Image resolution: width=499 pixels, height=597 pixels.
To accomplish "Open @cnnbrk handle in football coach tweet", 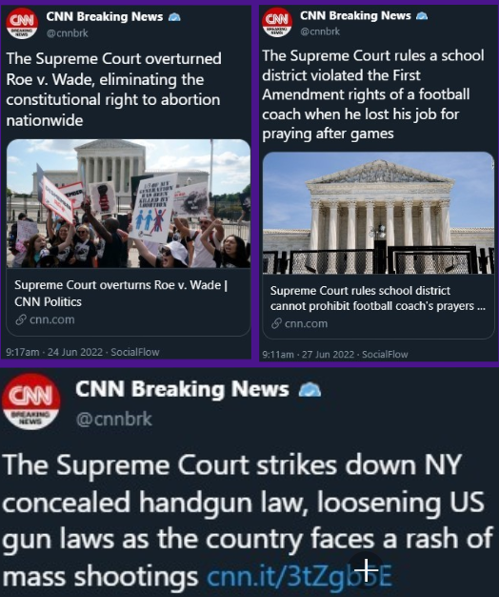I will [320, 31].
